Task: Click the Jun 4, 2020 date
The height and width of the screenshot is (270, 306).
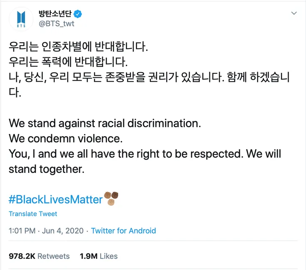Action: pyautogui.click(x=62, y=231)
